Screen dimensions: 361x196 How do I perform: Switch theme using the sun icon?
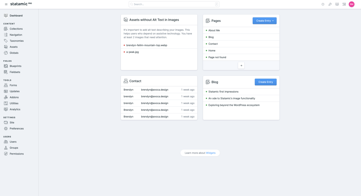coord(323,4)
